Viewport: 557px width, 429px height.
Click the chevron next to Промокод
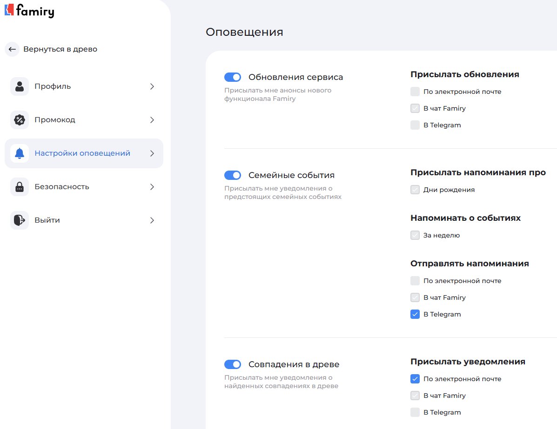point(152,120)
